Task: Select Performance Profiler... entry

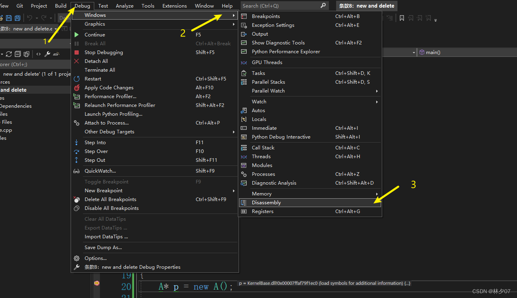Action: point(155,97)
